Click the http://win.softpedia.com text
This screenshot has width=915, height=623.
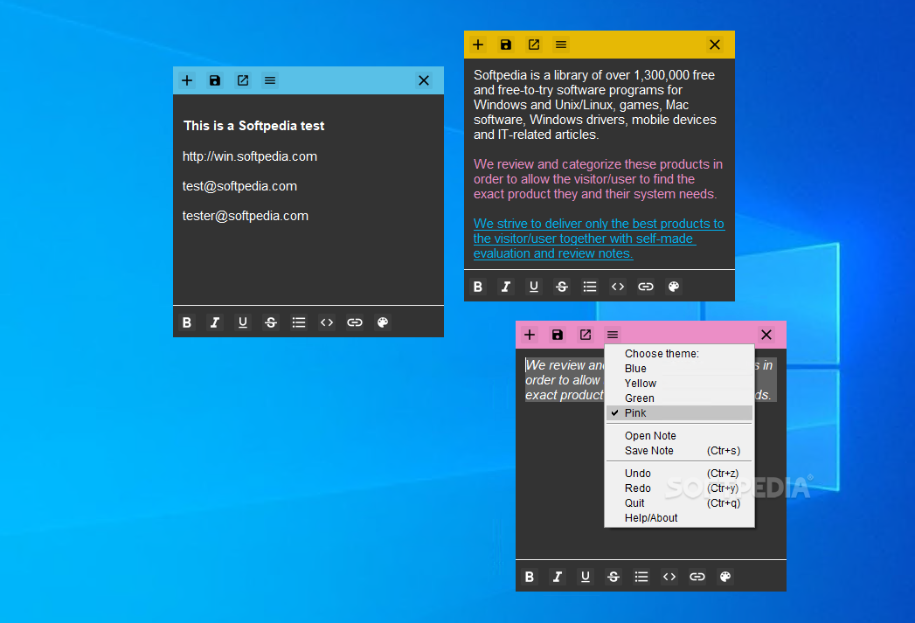(x=250, y=156)
